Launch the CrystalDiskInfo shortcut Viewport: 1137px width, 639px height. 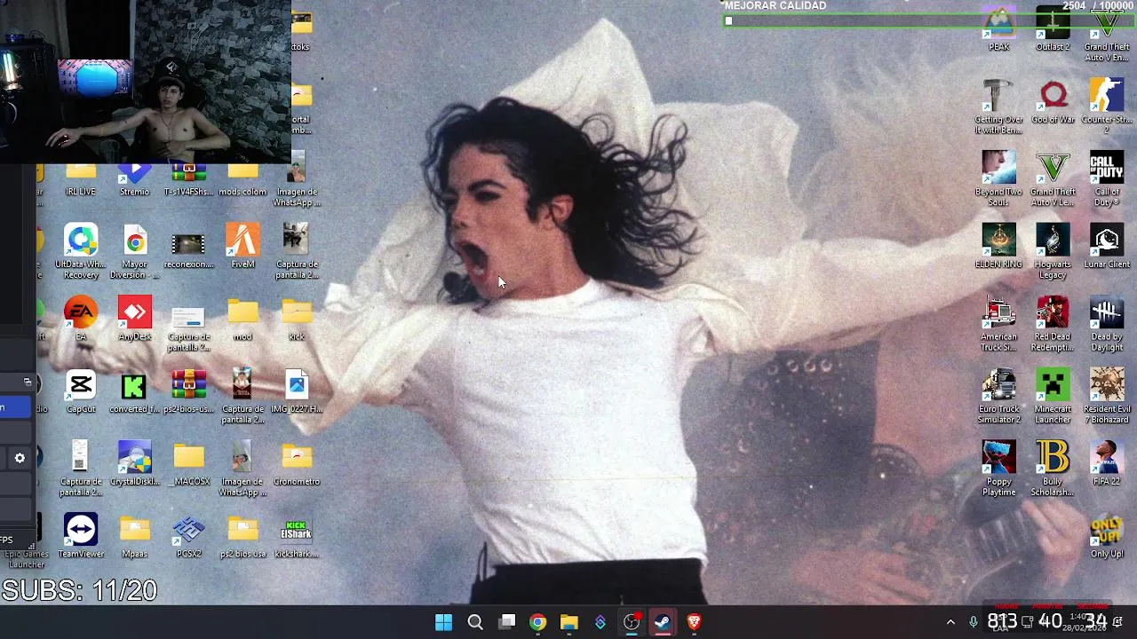point(134,463)
